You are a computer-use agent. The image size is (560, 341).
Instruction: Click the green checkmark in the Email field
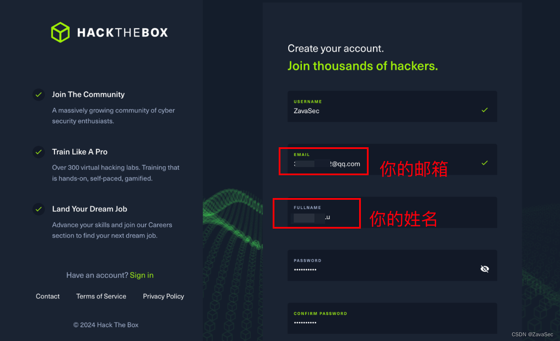[485, 163]
